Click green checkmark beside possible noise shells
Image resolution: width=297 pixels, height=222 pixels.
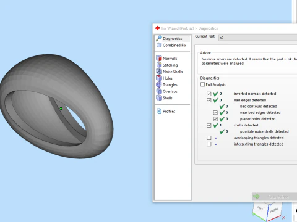coord(222,131)
